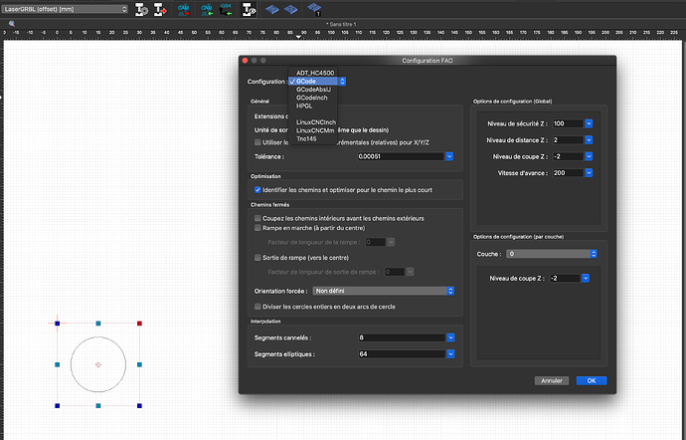686x440 pixels.
Task: Click the Segments elliptiques value field
Action: pyautogui.click(x=402, y=354)
